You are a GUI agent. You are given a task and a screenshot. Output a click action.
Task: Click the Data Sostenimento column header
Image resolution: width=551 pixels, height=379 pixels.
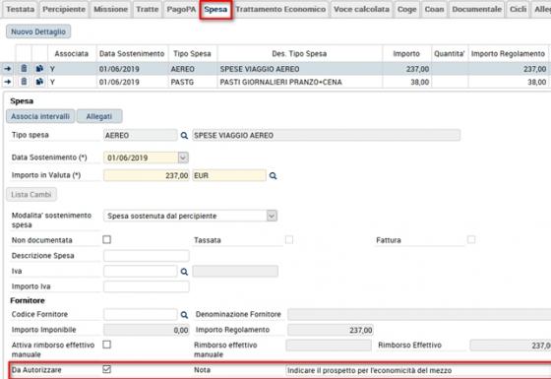[x=132, y=54]
